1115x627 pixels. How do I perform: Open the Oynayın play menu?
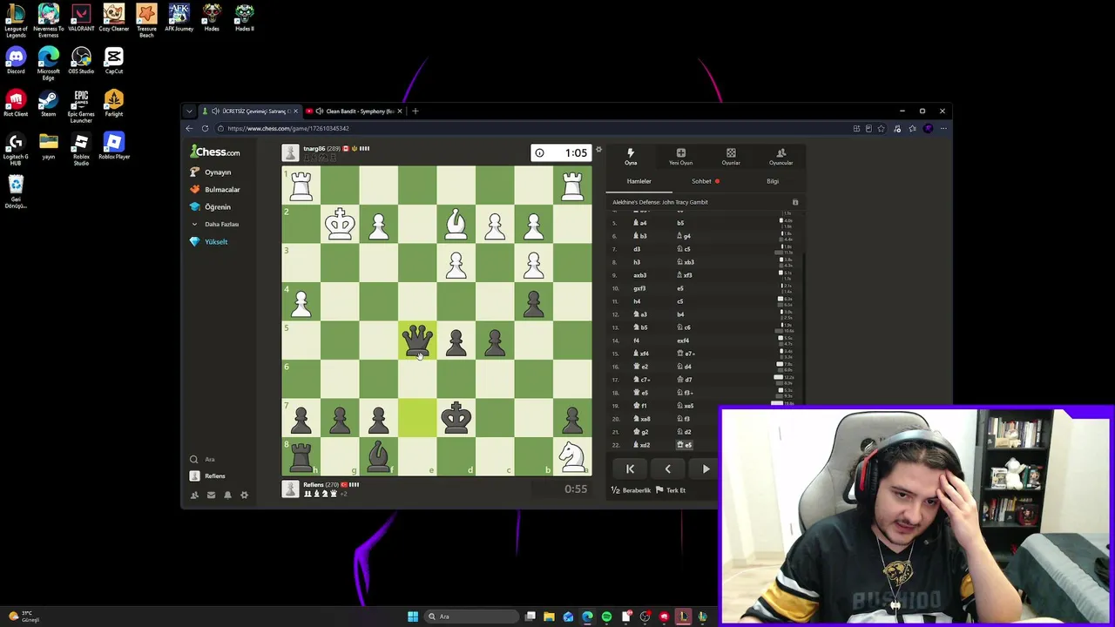[x=211, y=172]
